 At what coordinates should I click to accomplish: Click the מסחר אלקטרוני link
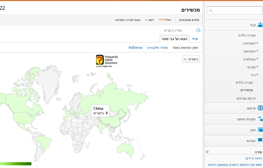coord(157,48)
